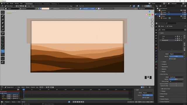Adjust the layer Opacity slider in Properties
The image size is (187, 105).
point(176,56)
